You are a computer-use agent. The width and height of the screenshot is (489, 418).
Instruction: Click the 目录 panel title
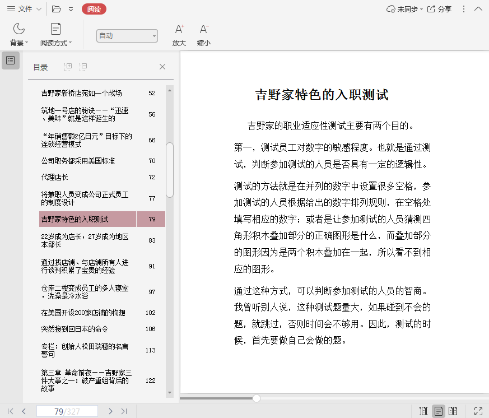coord(40,67)
